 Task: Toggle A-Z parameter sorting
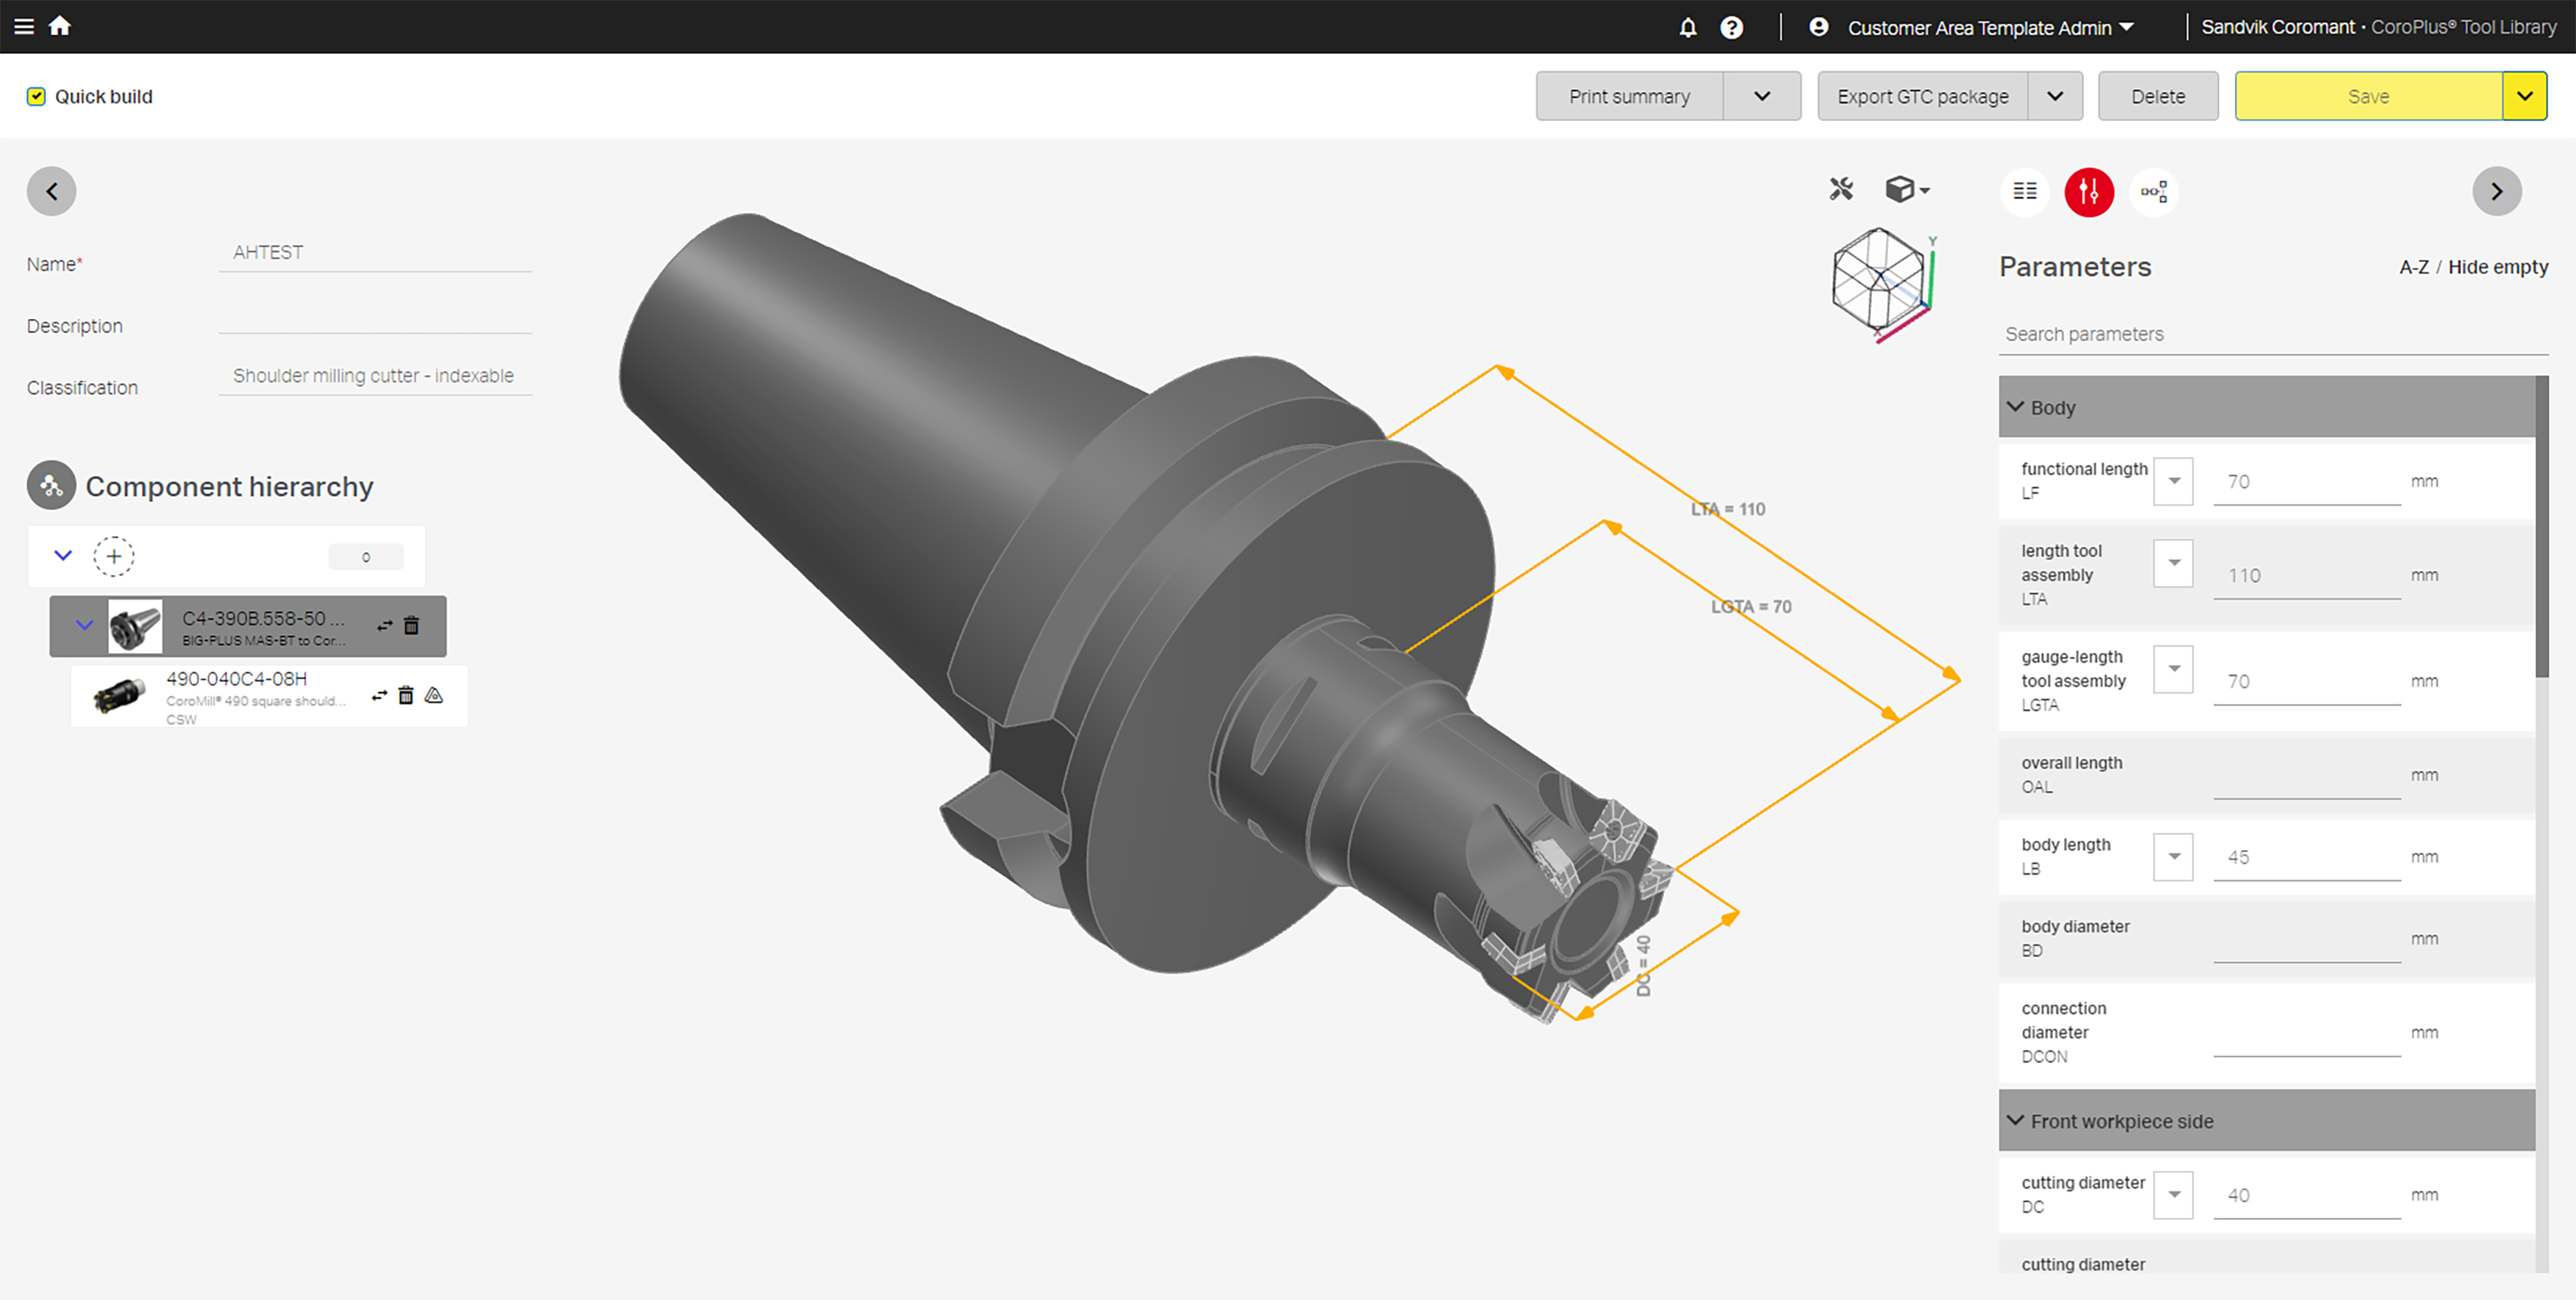coord(2413,267)
